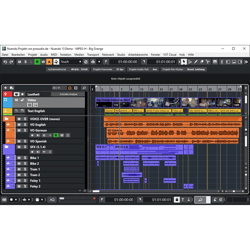Mute the VO English track
This screenshot has height=250, width=250.
[19, 125]
